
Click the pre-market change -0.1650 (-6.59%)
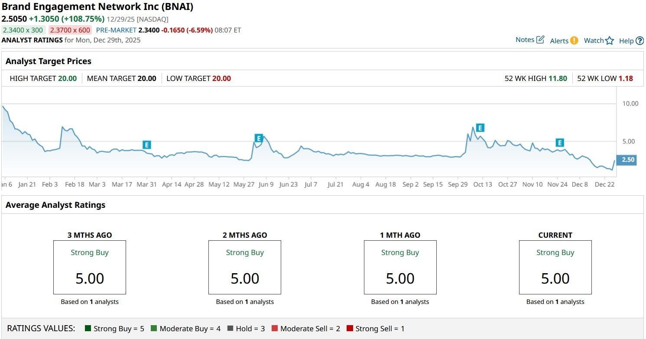pos(187,30)
